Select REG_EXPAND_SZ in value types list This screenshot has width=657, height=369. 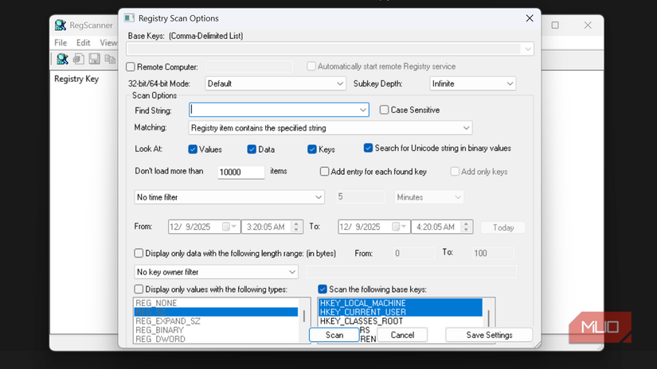(216, 321)
